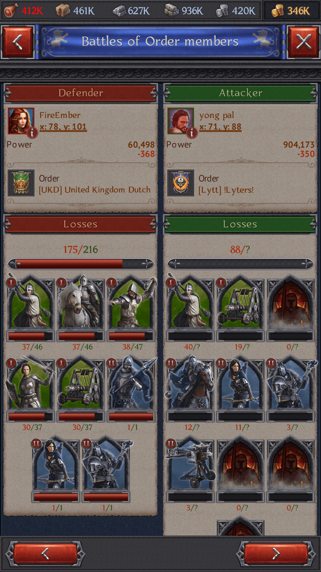
Task: Tap the wood resource icon
Action: [62, 11]
